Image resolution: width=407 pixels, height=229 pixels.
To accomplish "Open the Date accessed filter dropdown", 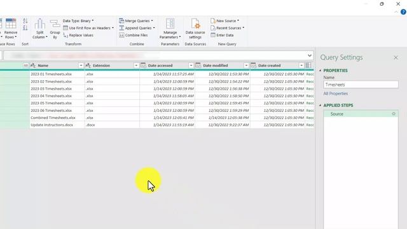I will pyautogui.click(x=191, y=66).
